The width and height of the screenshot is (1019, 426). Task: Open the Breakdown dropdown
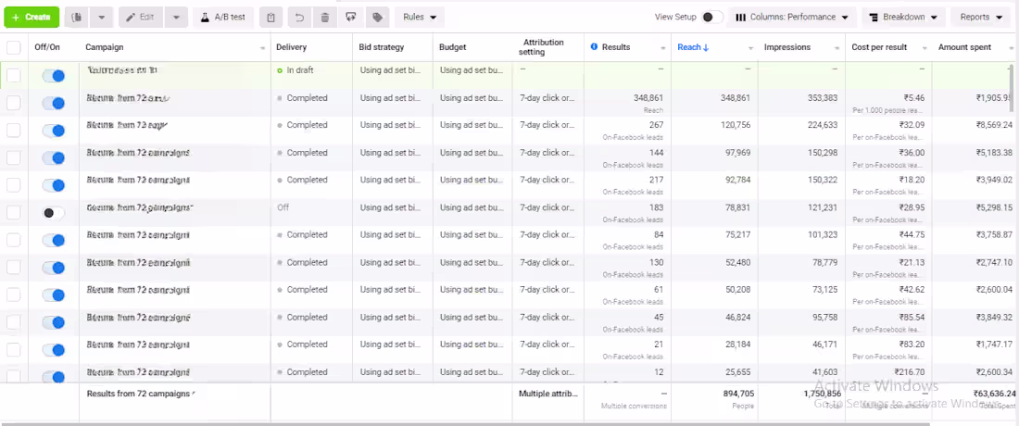(903, 17)
